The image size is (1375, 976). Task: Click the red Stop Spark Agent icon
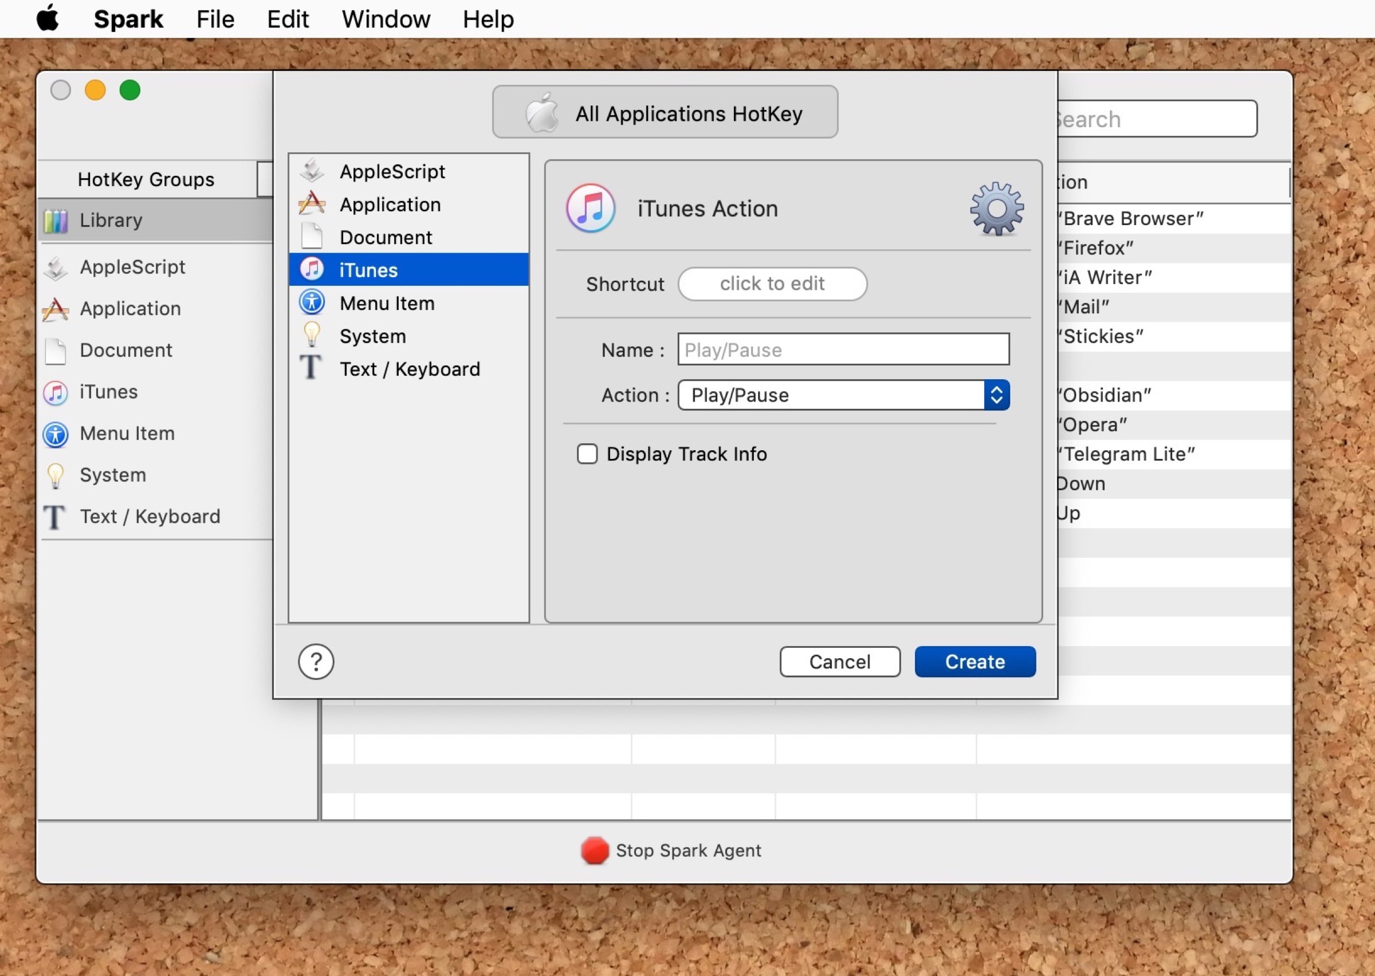click(594, 851)
